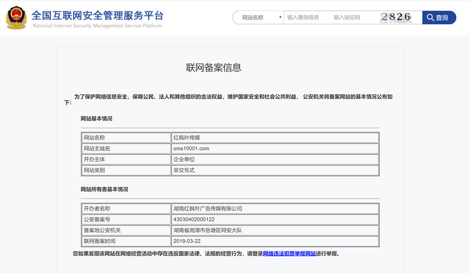Click the magnifier icon on the 查询 button
This screenshot has height=273, width=470.
click(x=430, y=18)
